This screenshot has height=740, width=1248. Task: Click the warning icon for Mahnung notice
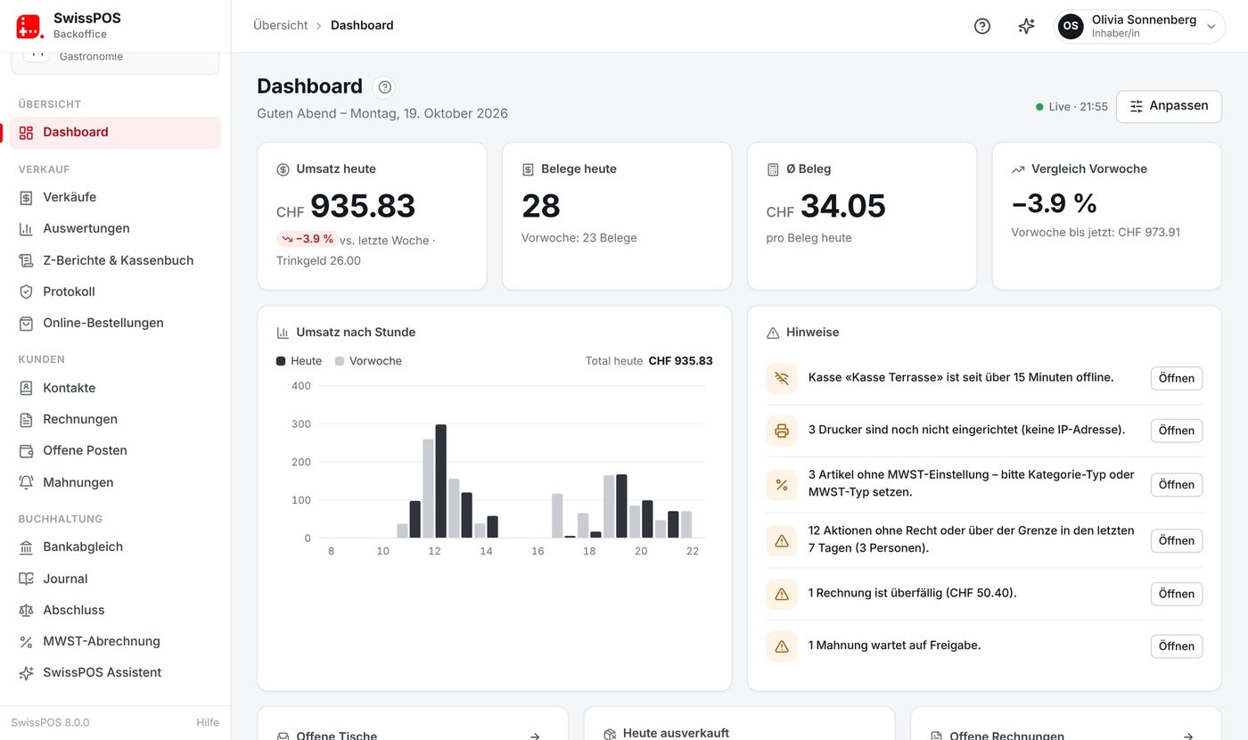pyautogui.click(x=782, y=646)
